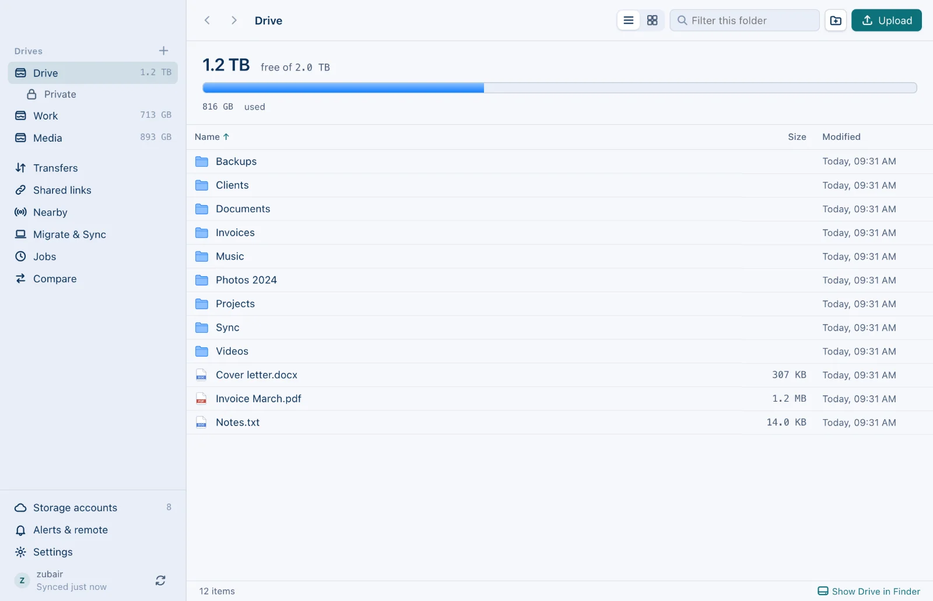933x601 pixels.
Task: Open Compare section
Action: 93,279
